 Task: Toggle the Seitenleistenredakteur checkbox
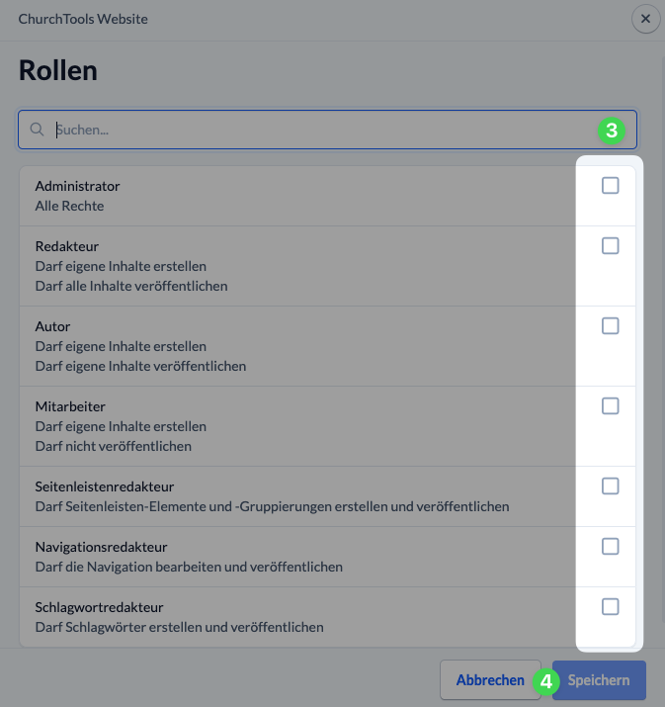point(611,486)
